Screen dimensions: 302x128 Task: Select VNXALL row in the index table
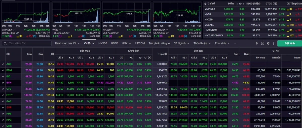coord(252,25)
